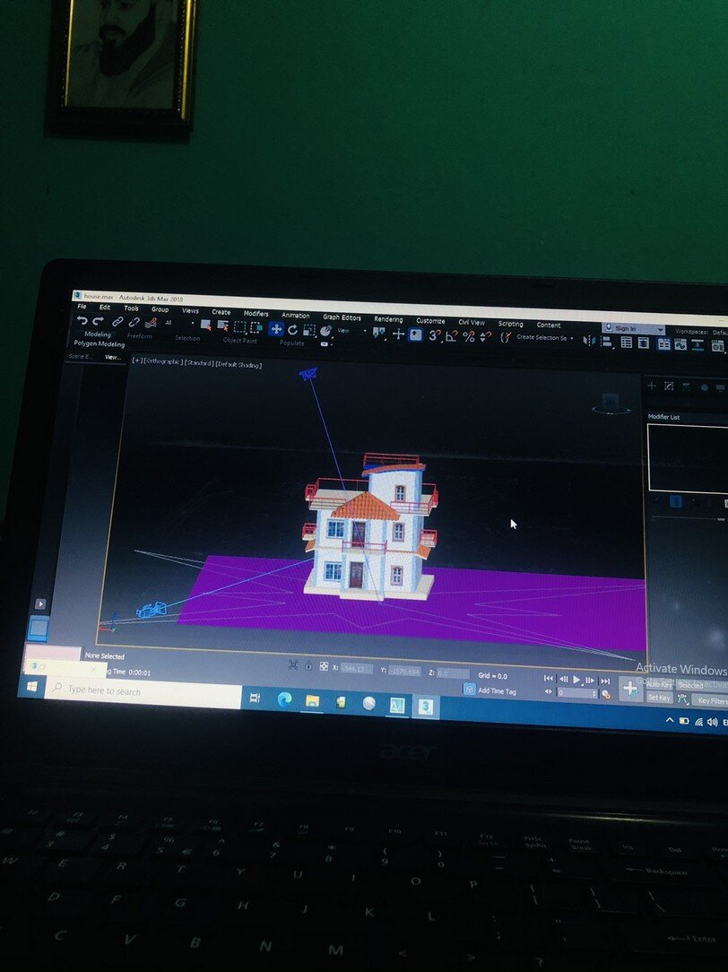Click the Use Pivot Point Center icon
The width and height of the screenshot is (728, 972).
[x=378, y=334]
